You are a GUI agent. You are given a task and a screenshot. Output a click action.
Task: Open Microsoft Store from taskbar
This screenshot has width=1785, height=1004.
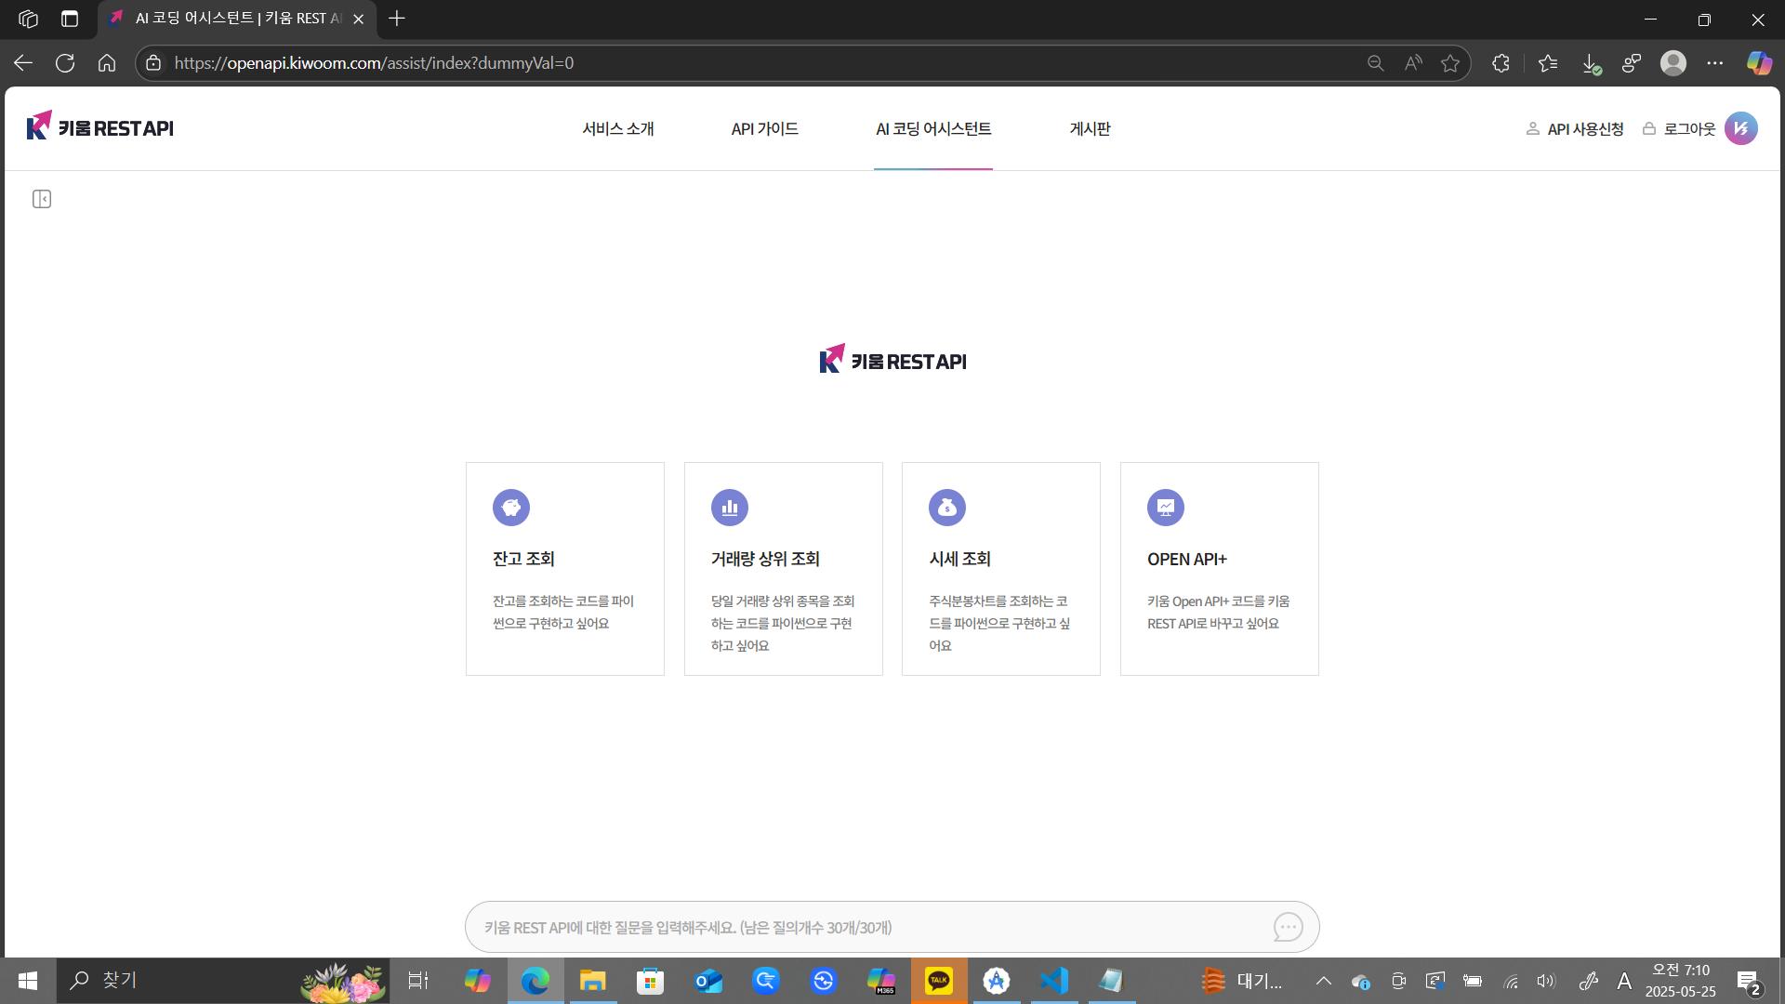tap(650, 981)
